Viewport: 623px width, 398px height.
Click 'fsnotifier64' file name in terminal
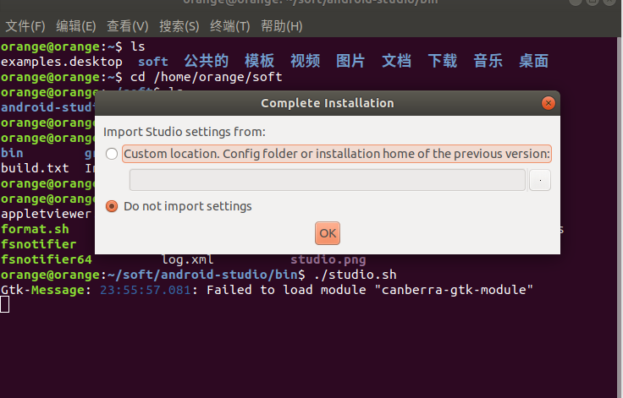pos(47,259)
